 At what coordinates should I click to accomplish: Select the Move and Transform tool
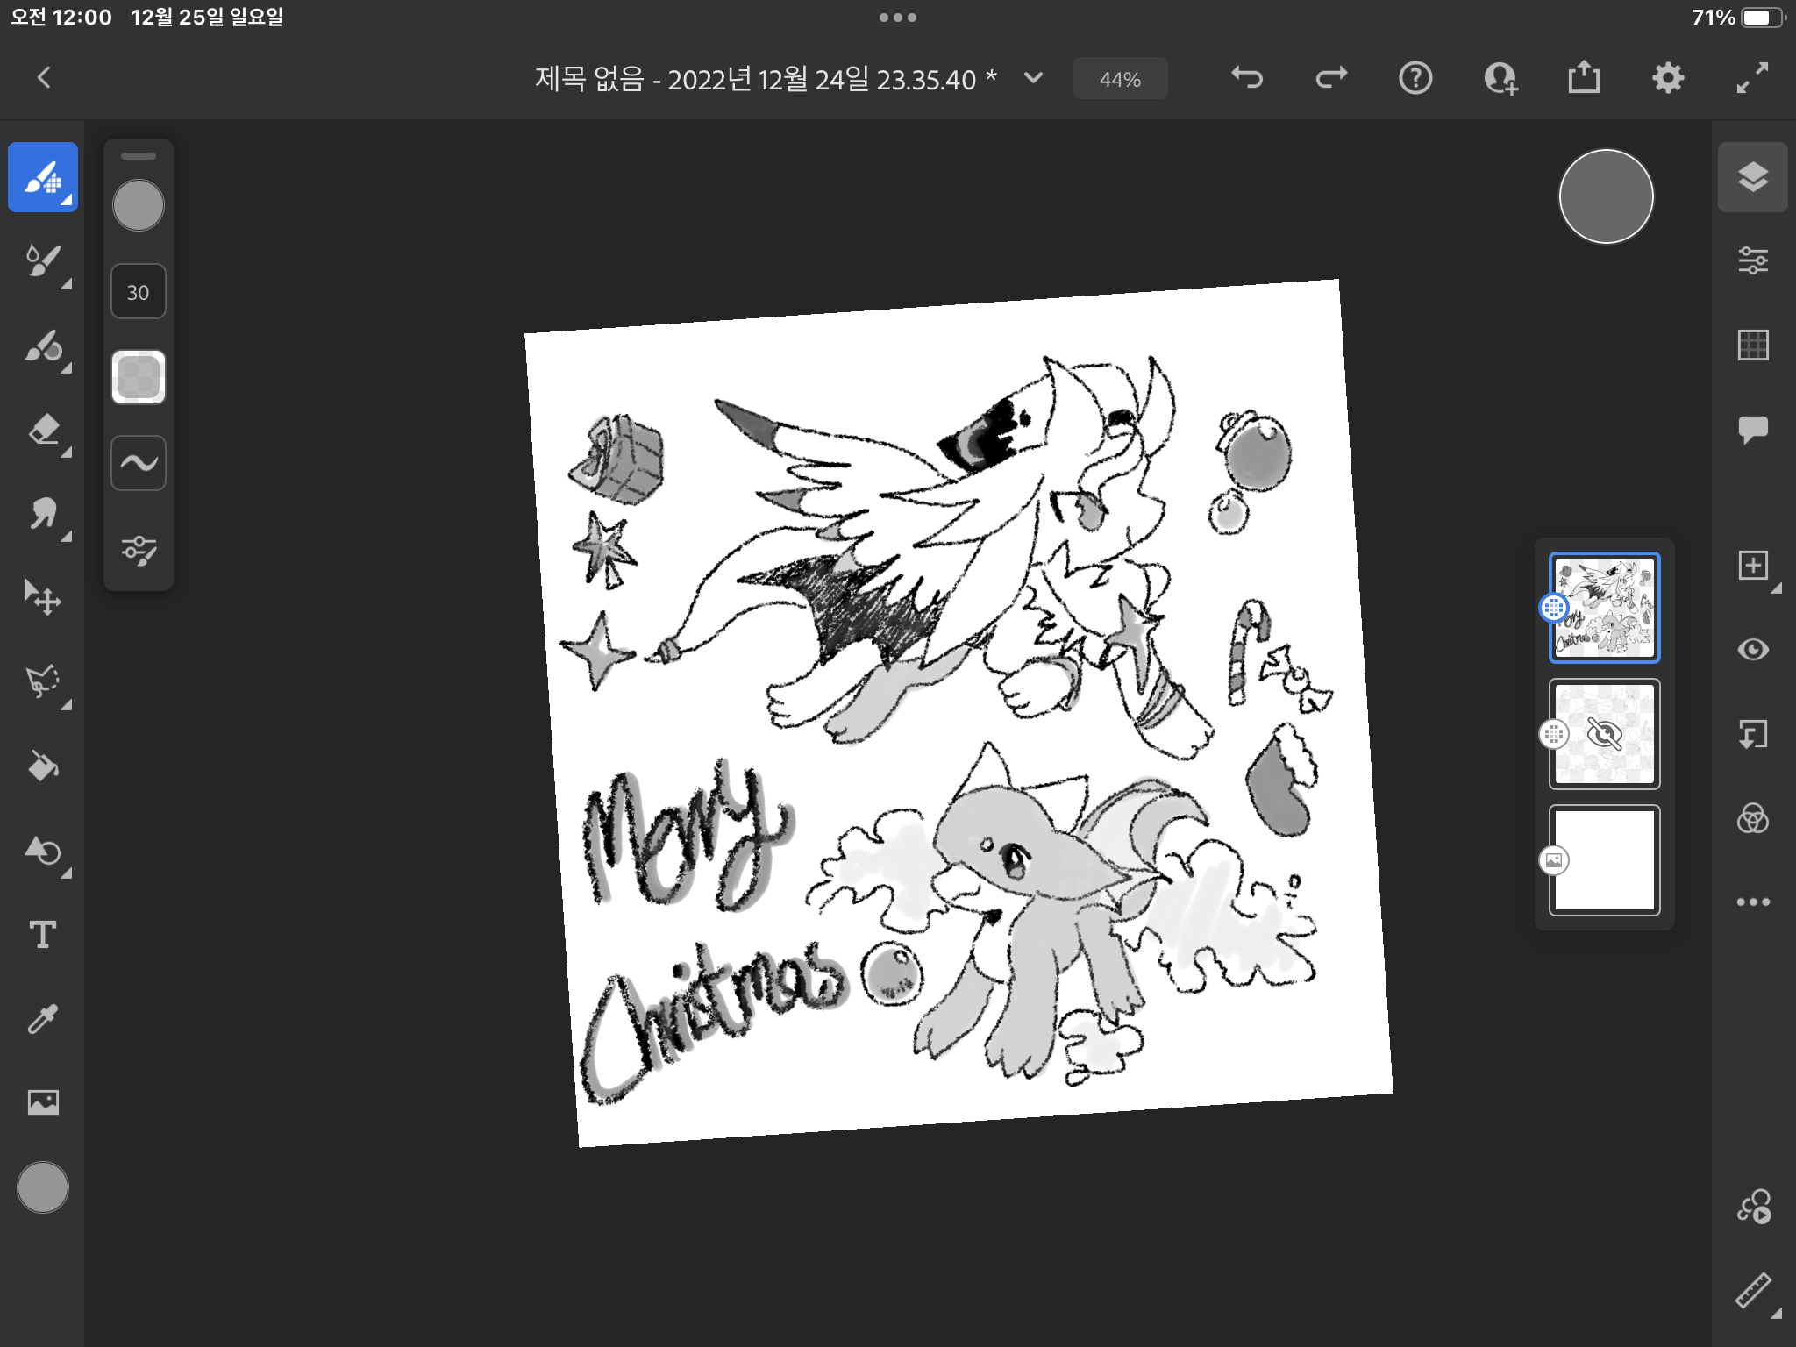pos(43,598)
